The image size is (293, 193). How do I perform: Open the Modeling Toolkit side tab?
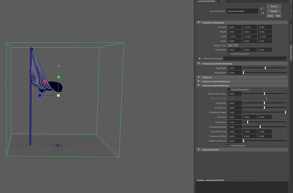point(291,33)
